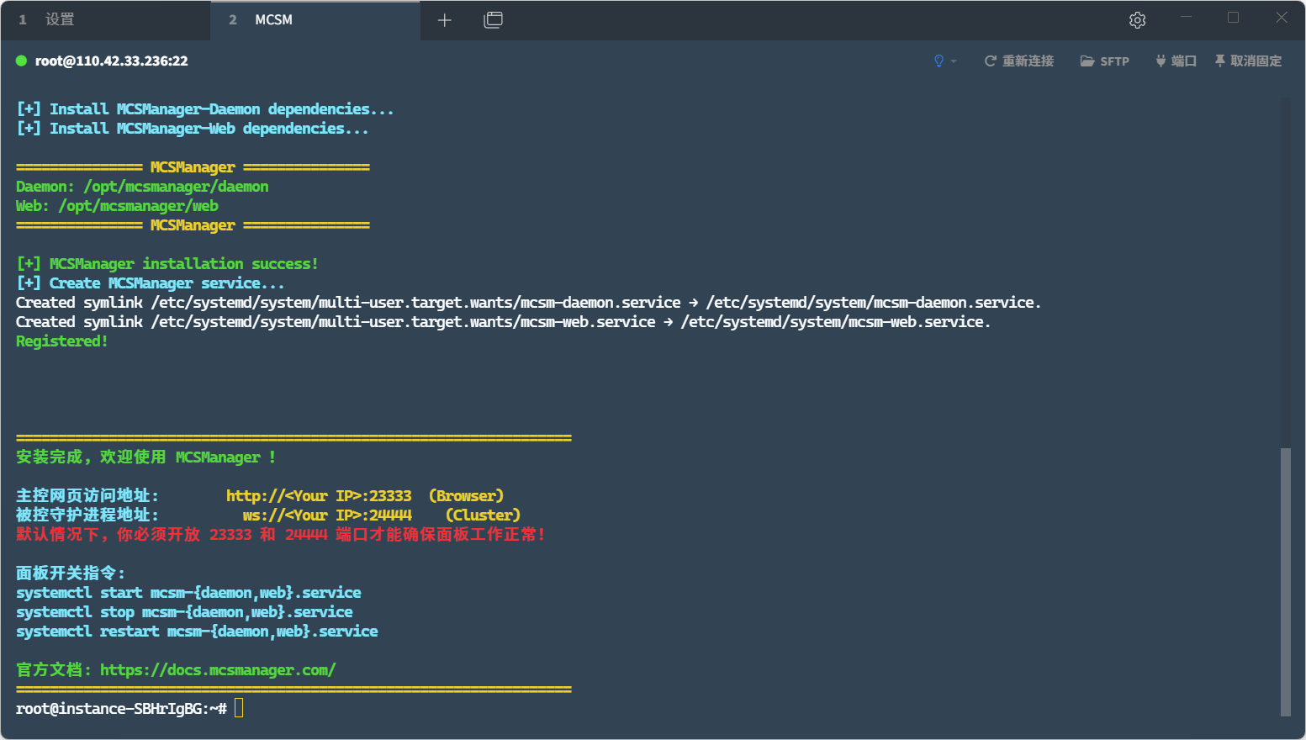
Task: Click the mcsm-web.service symlink line
Action: point(504,322)
